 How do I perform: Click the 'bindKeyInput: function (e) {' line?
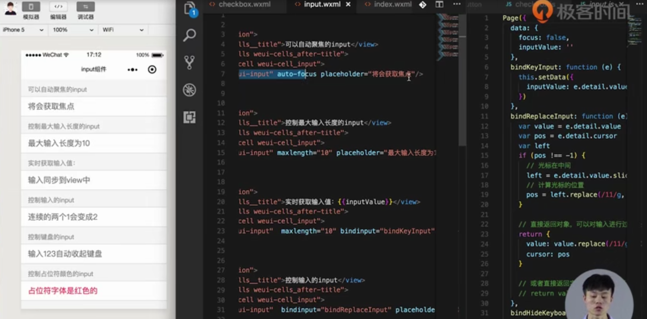(566, 67)
